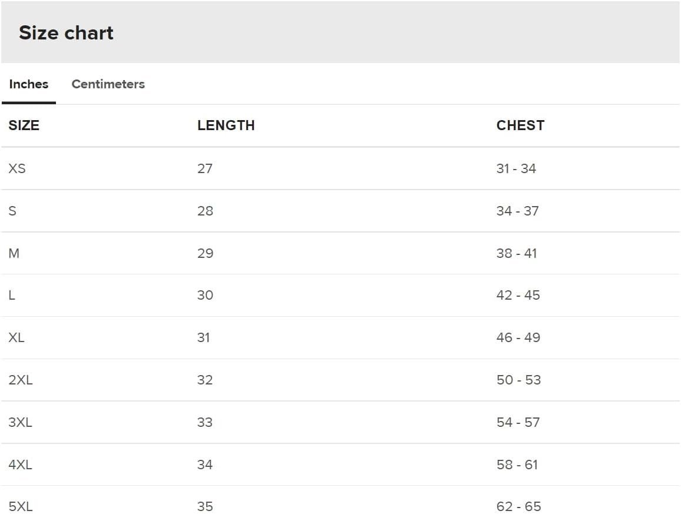Click the 42 - 45 chest measurement

click(x=518, y=295)
